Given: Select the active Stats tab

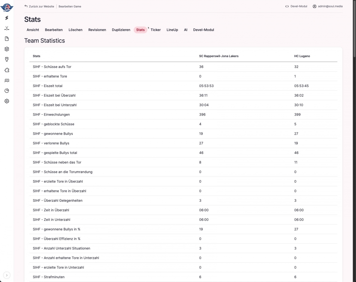Looking at the screenshot, I should pos(140,30).
